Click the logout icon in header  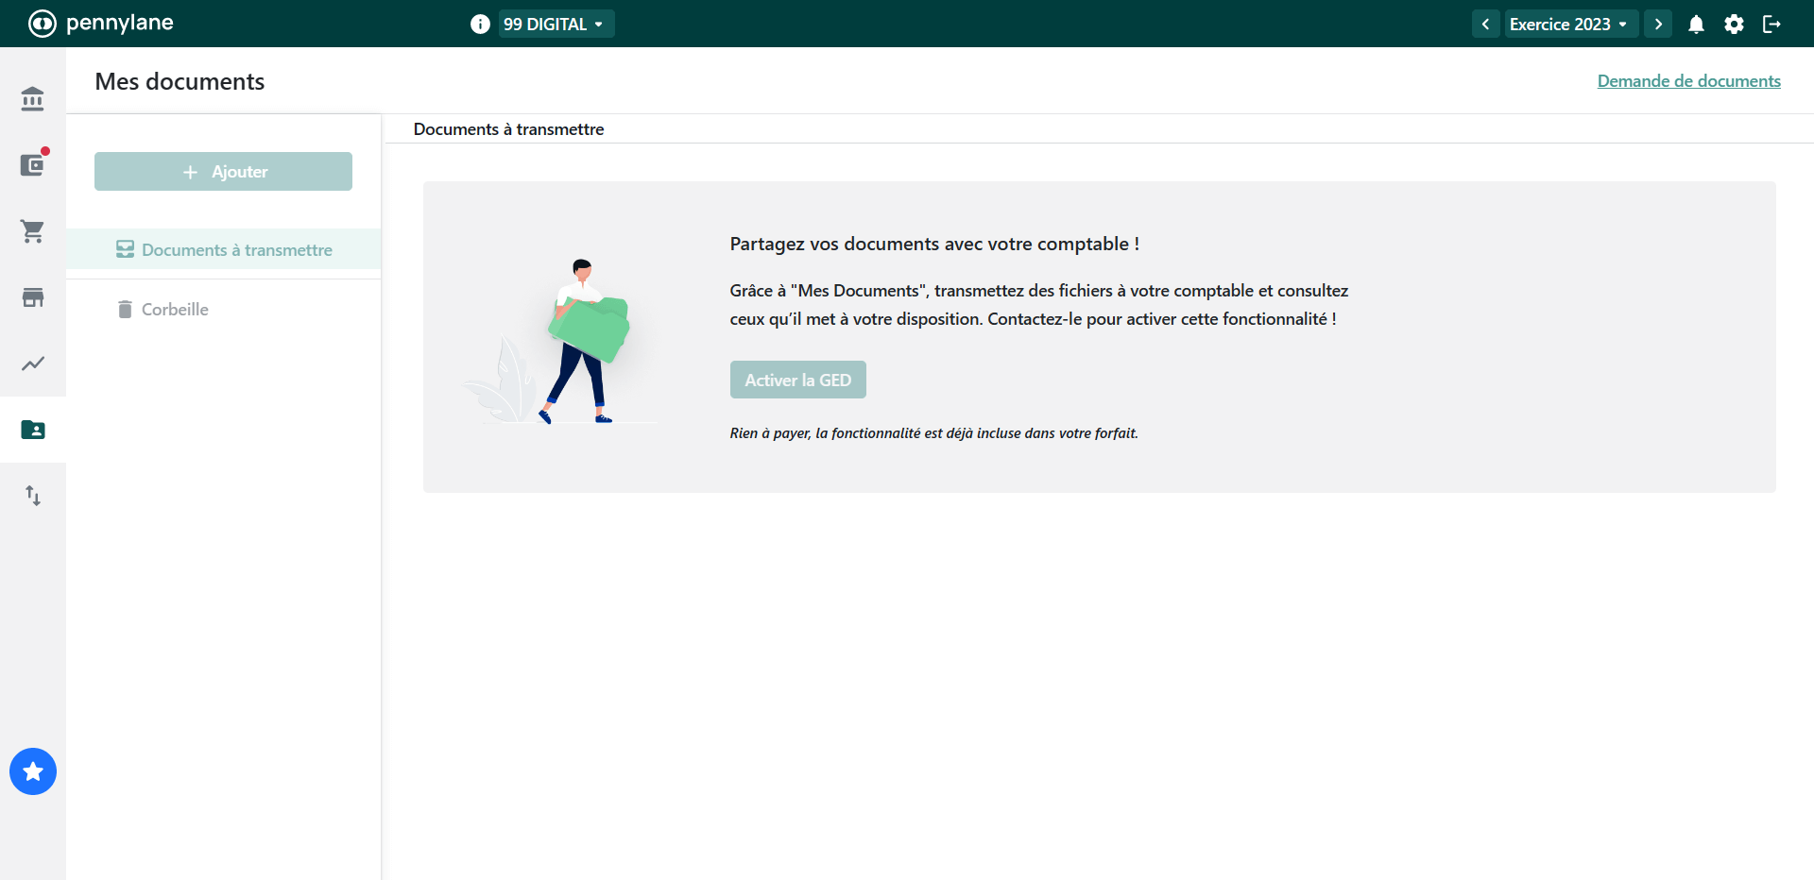tap(1771, 25)
